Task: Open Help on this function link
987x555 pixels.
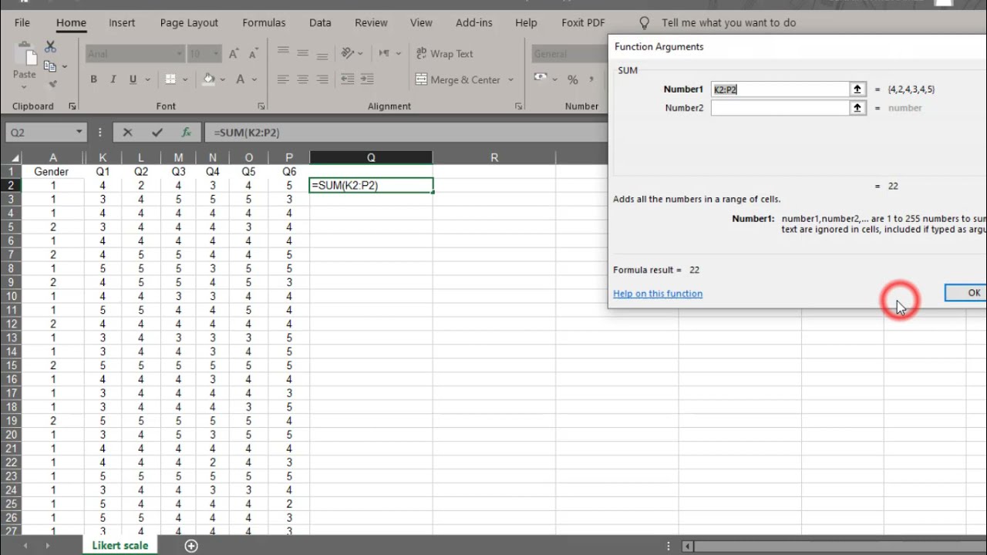Action: coord(658,294)
